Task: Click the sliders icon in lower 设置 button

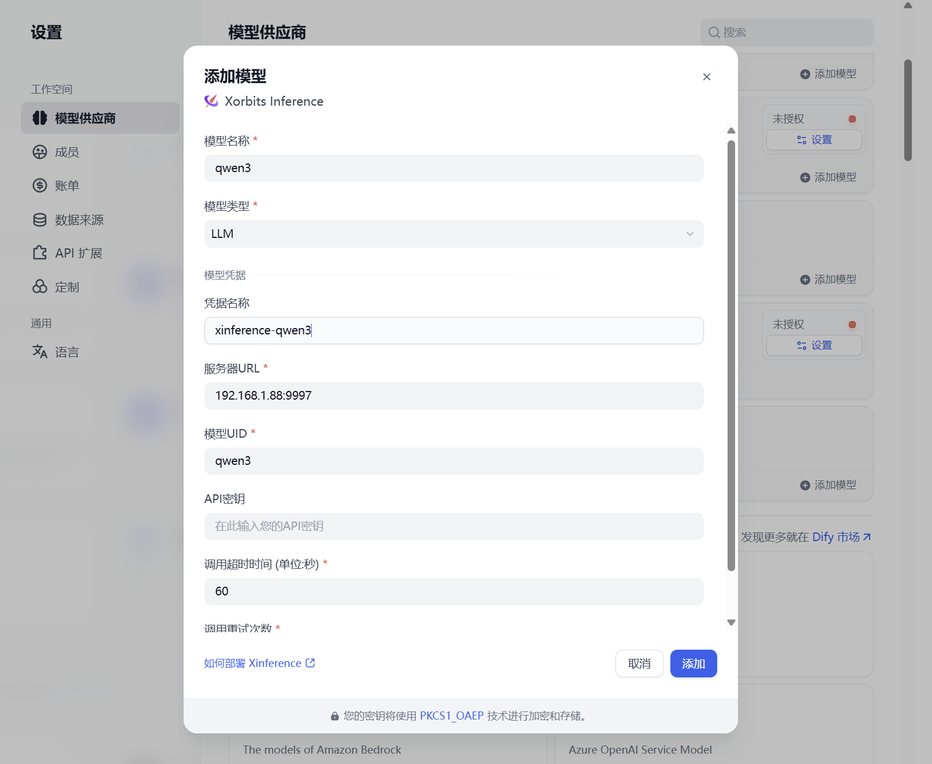Action: [x=801, y=345]
